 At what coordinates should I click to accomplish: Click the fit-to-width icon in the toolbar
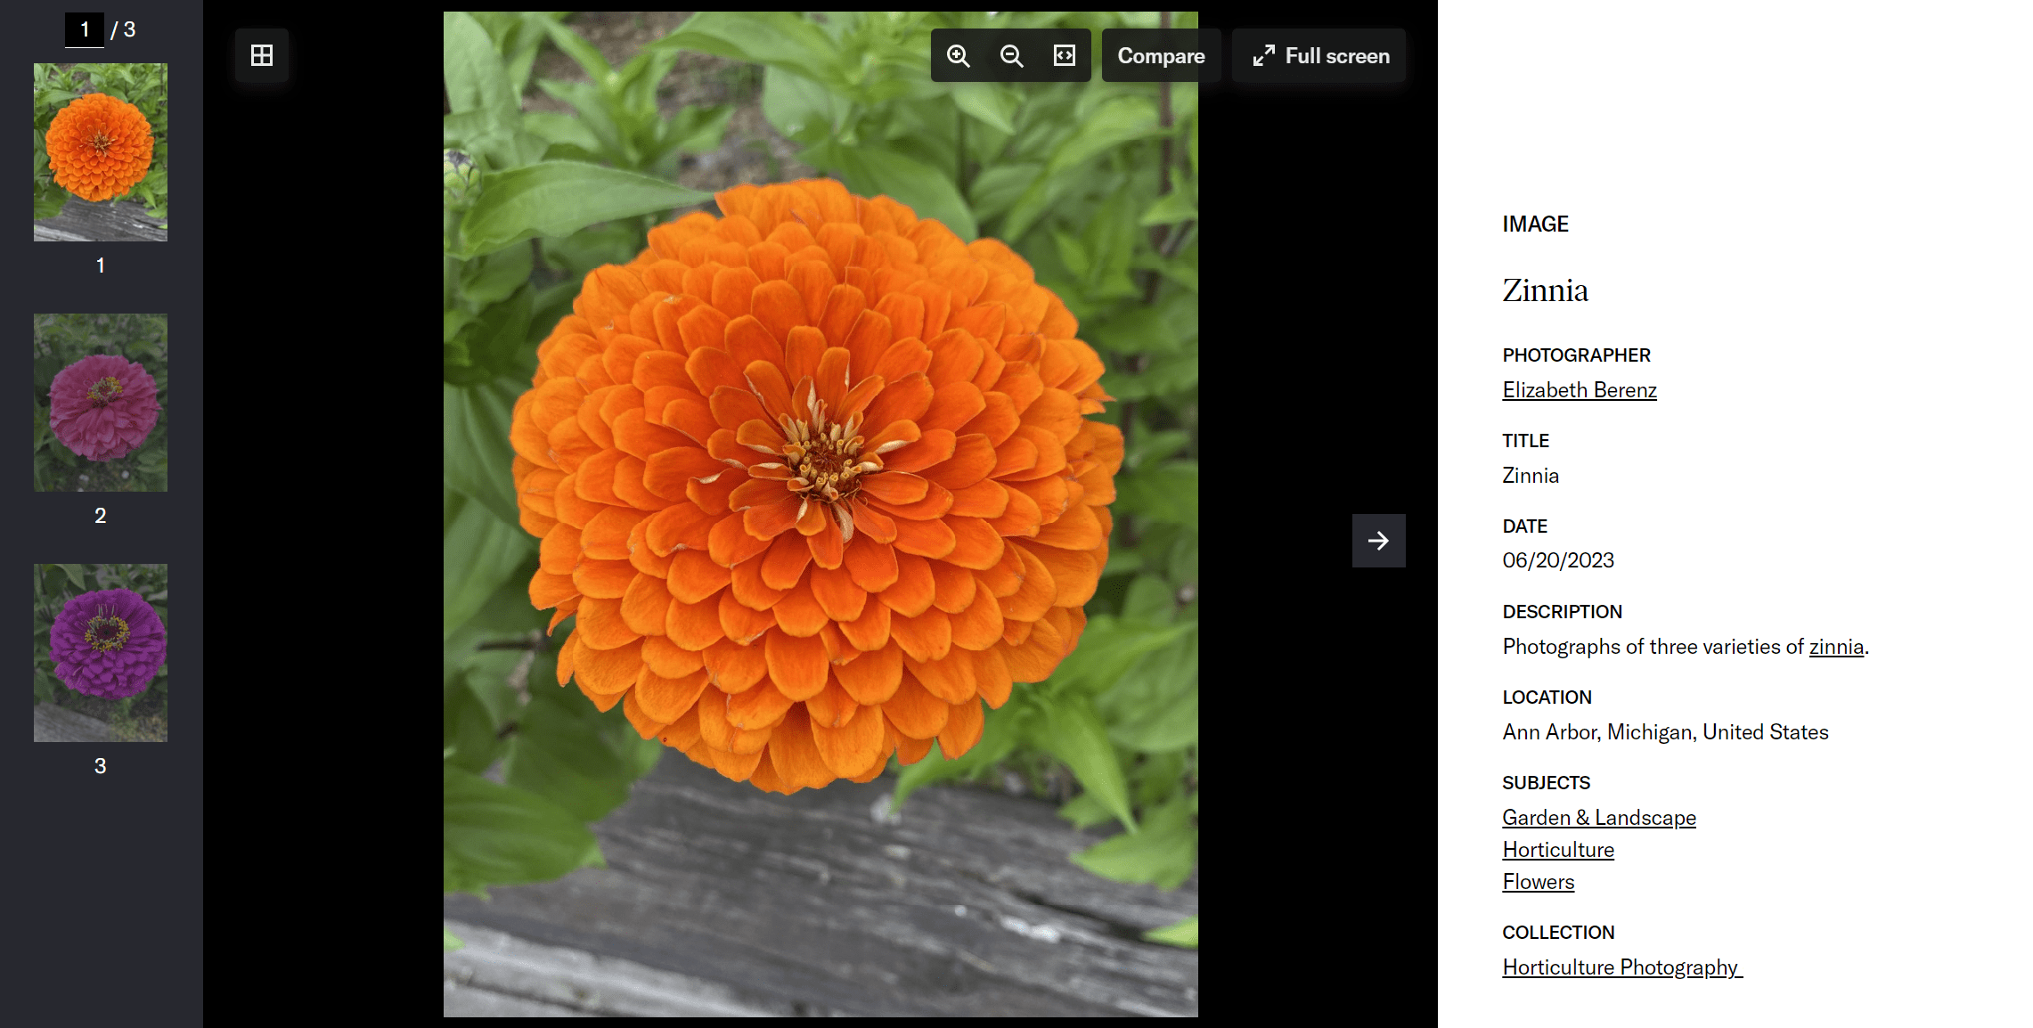point(1064,55)
